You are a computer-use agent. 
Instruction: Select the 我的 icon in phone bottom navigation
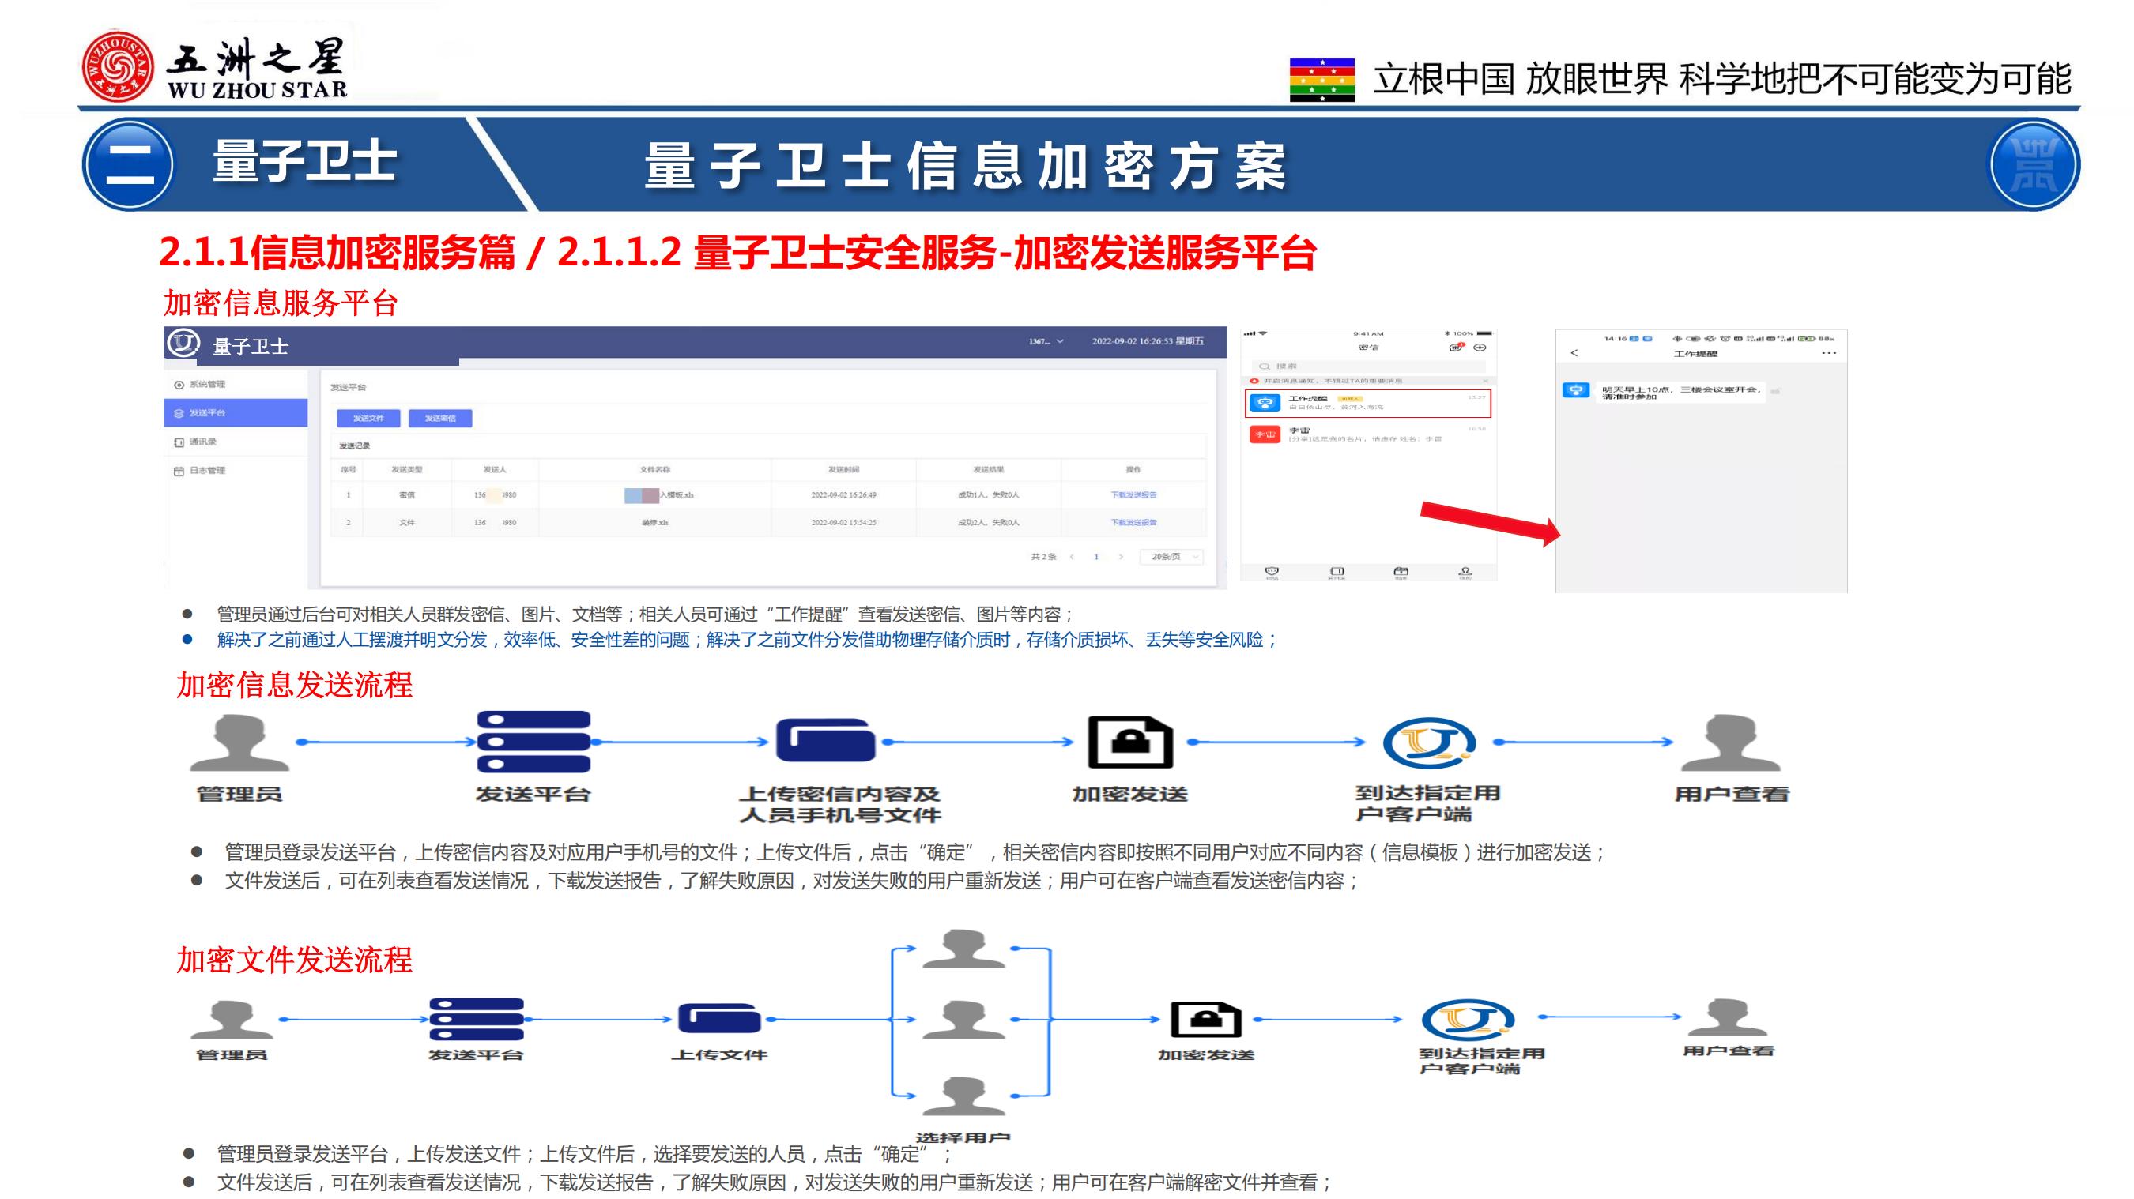1465,572
